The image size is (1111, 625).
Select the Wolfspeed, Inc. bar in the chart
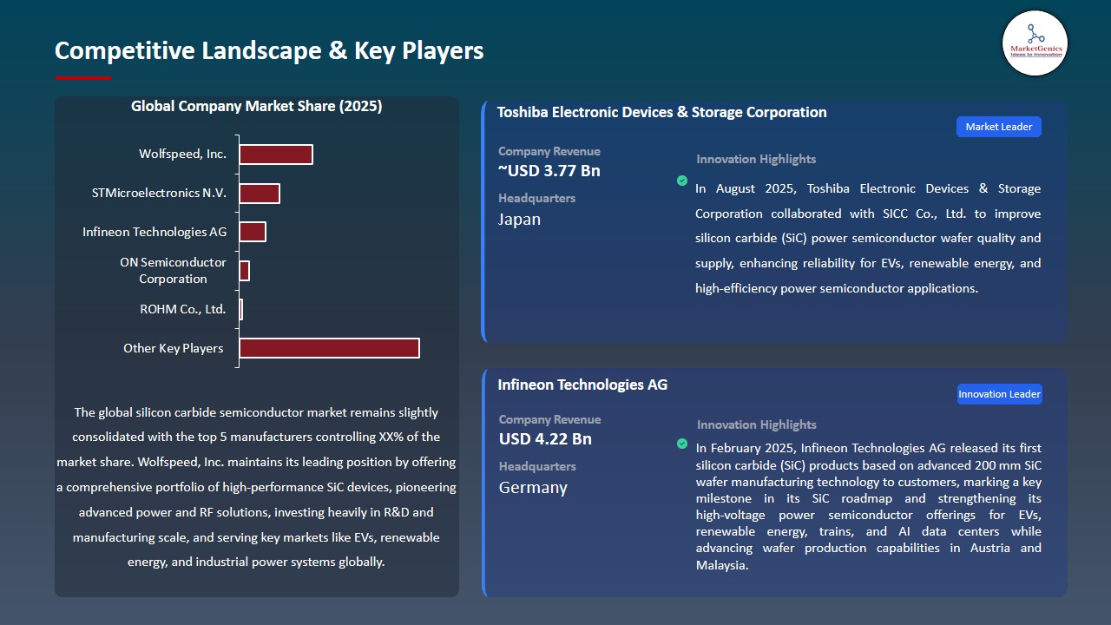[x=275, y=154]
